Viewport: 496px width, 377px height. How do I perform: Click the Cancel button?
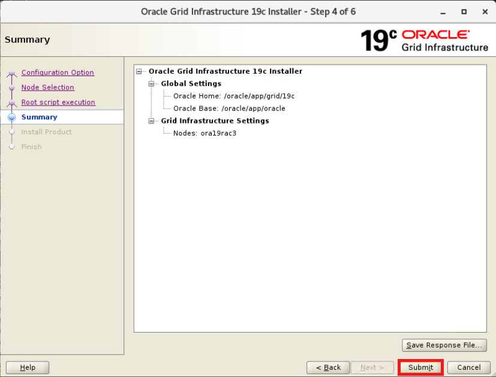click(x=469, y=367)
